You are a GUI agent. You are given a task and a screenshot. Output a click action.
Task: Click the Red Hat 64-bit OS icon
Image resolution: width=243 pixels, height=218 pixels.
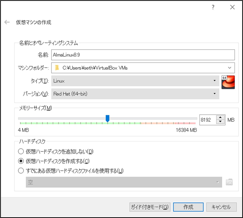[228, 82]
